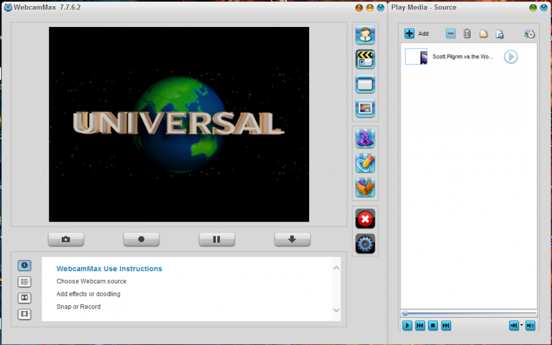Click the Add effects or doodling text
The height and width of the screenshot is (345, 552).
(x=88, y=294)
